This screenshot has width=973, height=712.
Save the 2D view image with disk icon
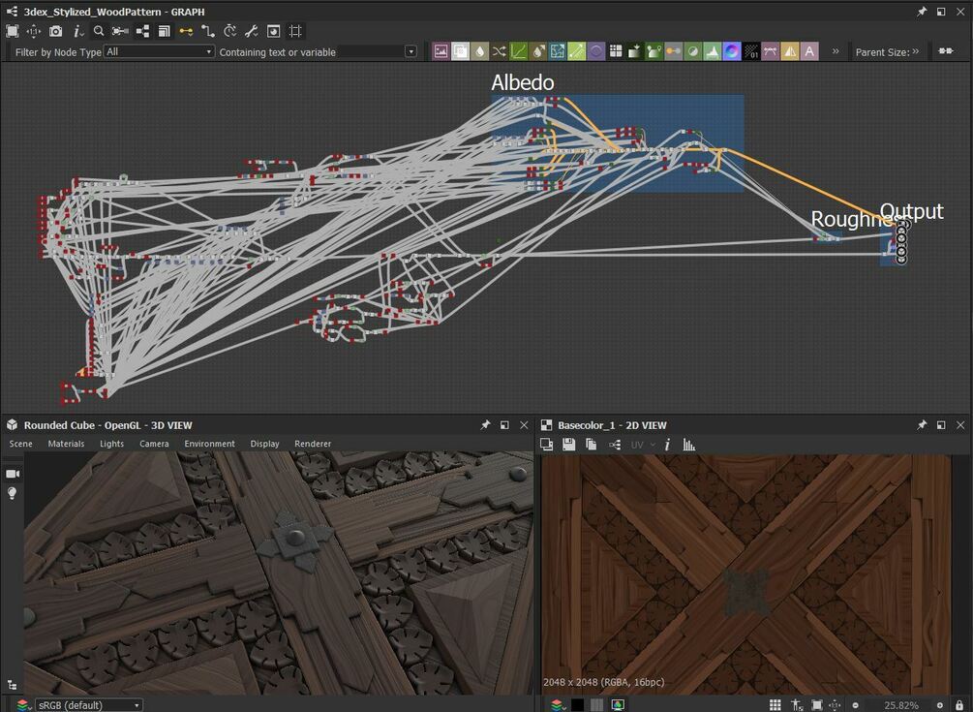[568, 445]
